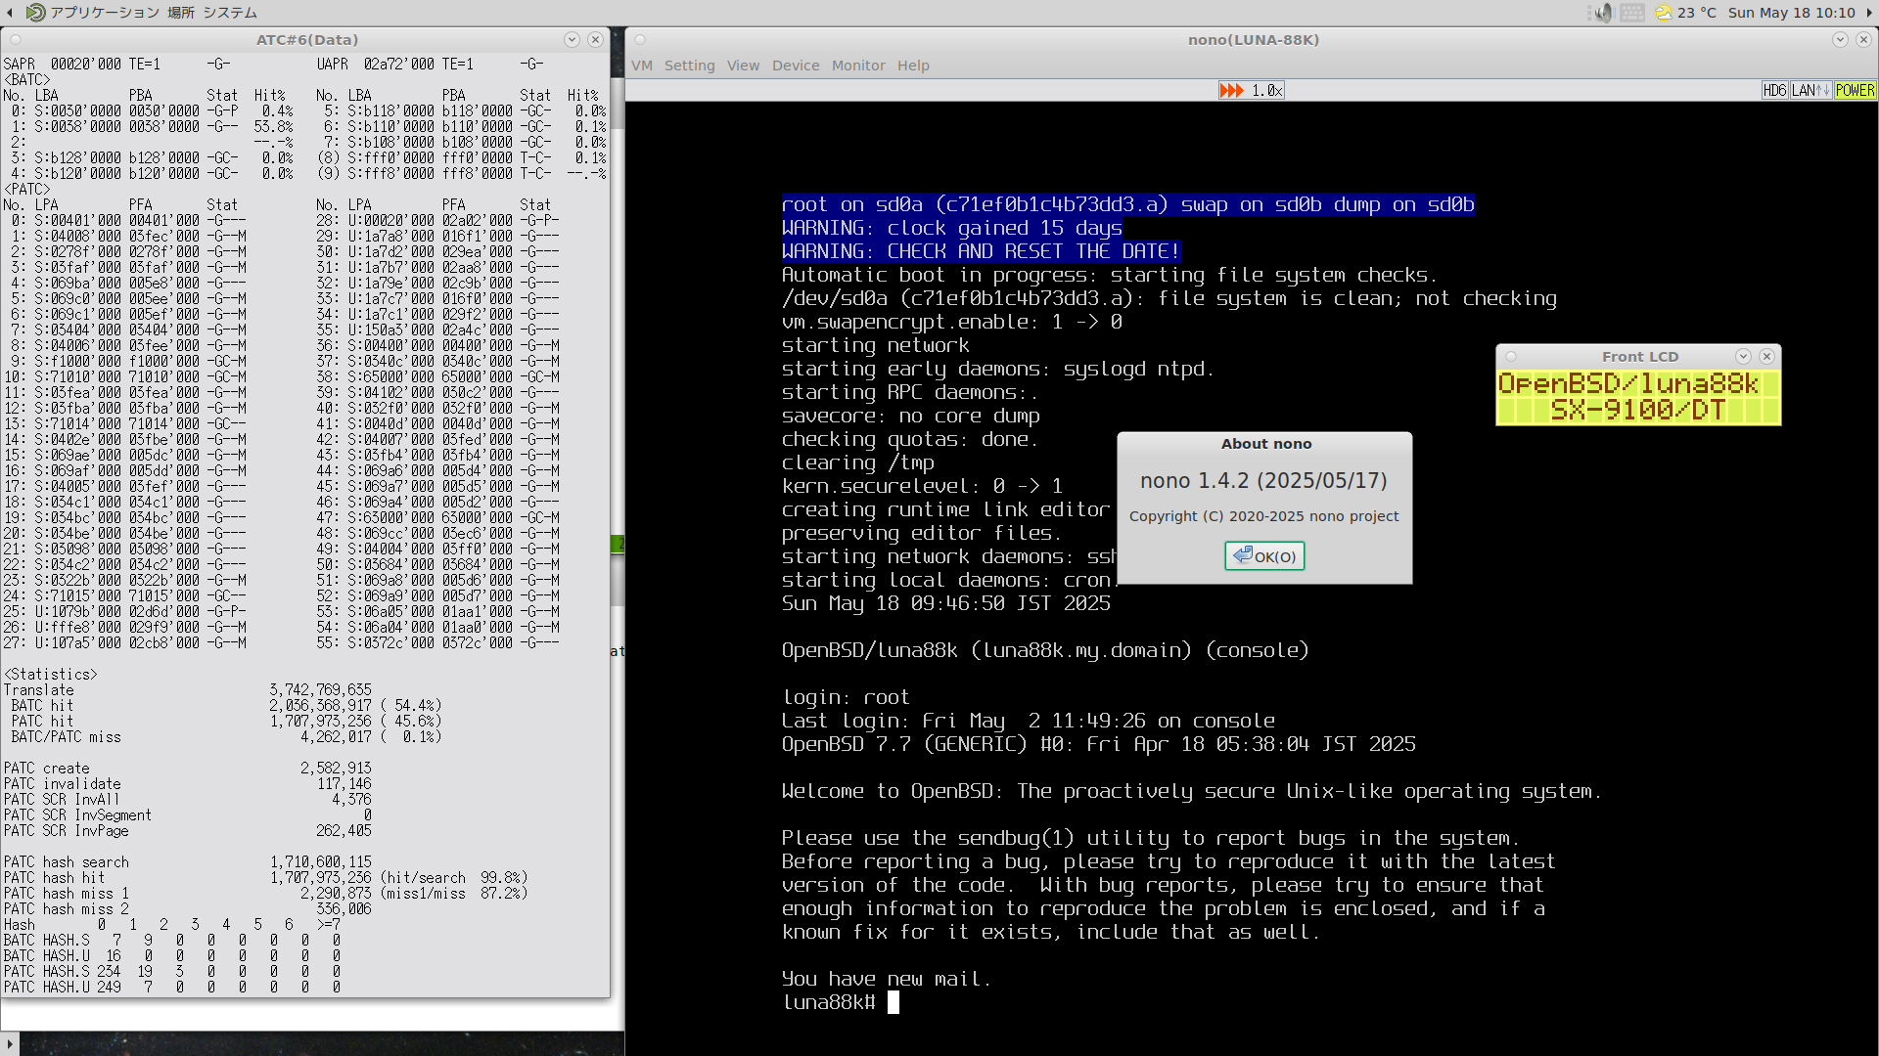Click the keyboard indicator tray icon

point(1632,13)
